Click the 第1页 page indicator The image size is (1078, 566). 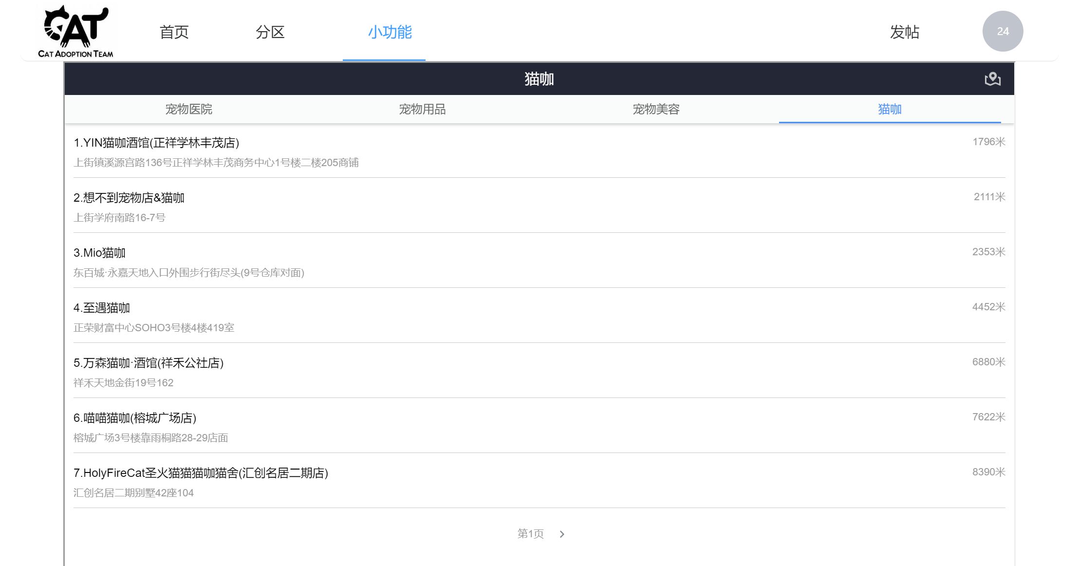[x=530, y=534]
